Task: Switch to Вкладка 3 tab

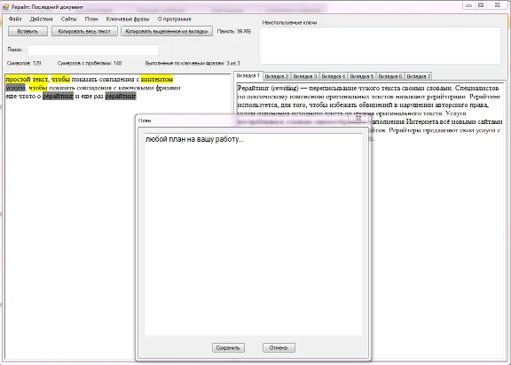Action: pyautogui.click(x=304, y=76)
